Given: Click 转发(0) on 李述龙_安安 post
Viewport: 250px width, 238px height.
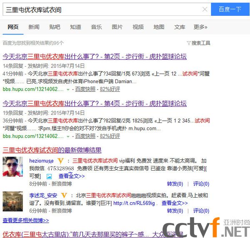Looking at the screenshot, I should pos(175,211).
